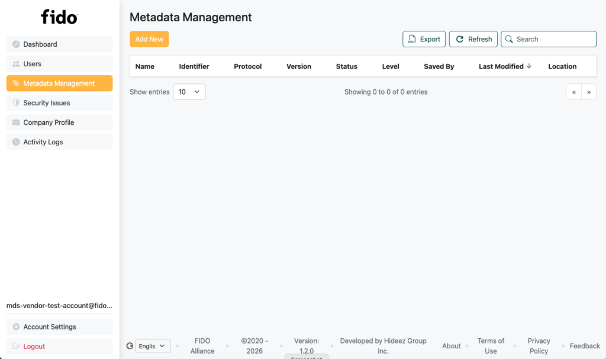Open the Show entries dropdown
The width and height of the screenshot is (606, 359).
point(189,92)
